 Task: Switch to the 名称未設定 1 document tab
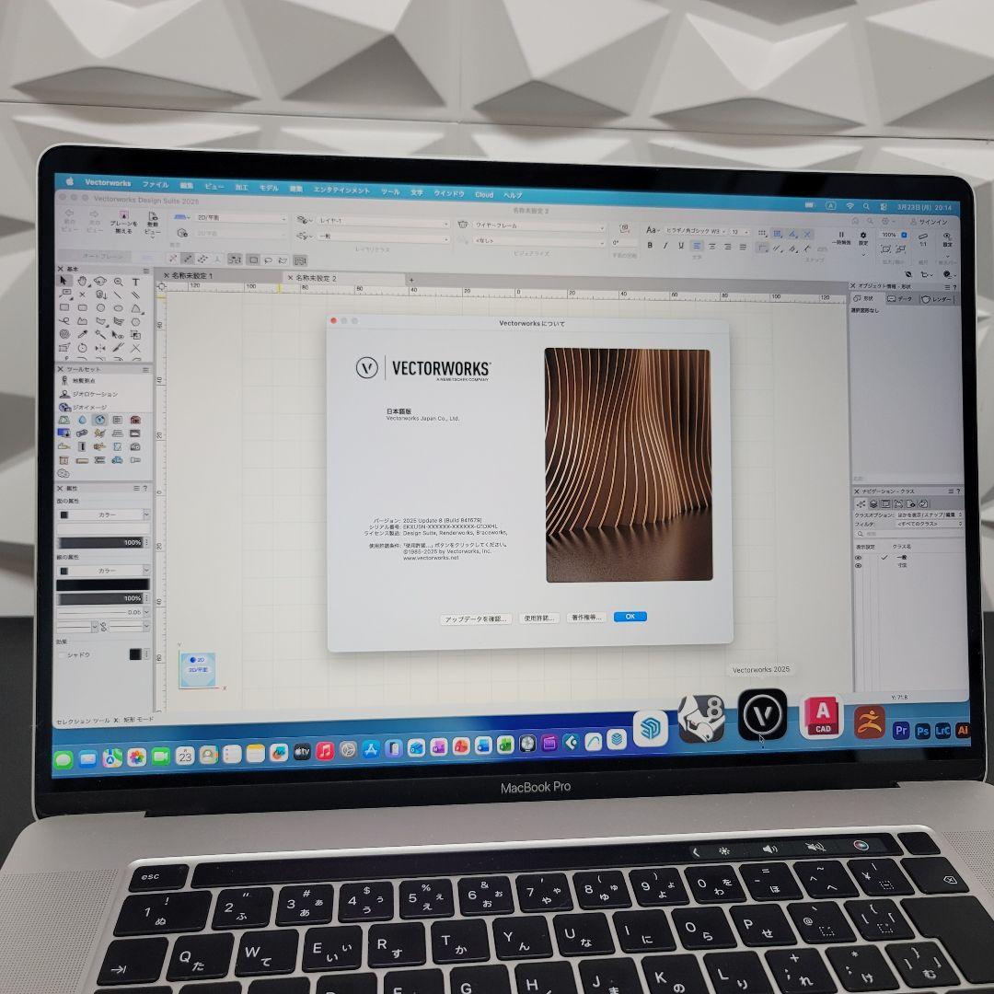(191, 276)
